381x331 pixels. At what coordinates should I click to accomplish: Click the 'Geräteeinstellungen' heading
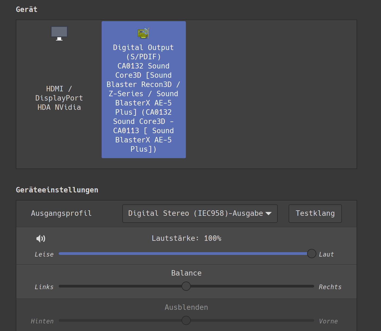57,190
